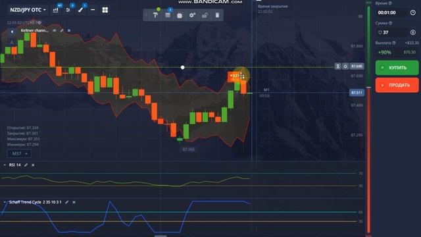Toggle the lock on the drawing object
Screen dimensions: 421x237
point(205,15)
